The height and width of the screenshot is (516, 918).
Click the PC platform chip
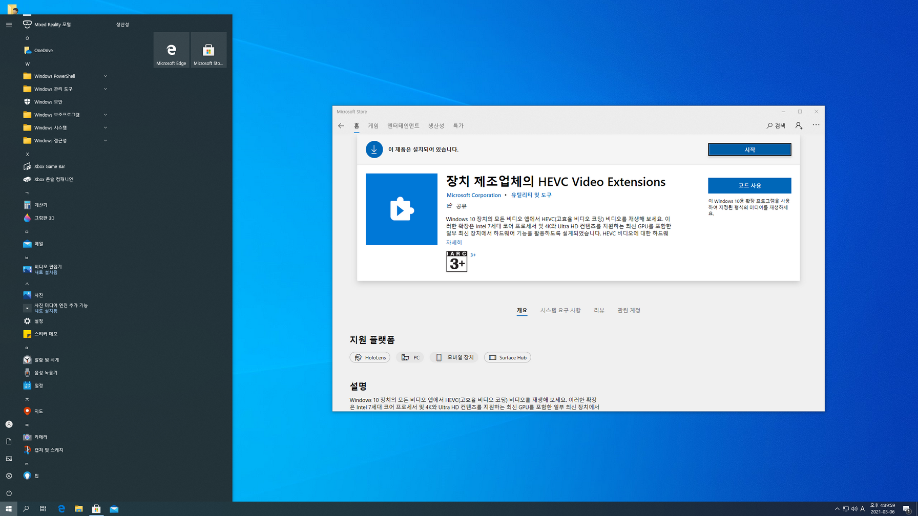click(x=410, y=357)
